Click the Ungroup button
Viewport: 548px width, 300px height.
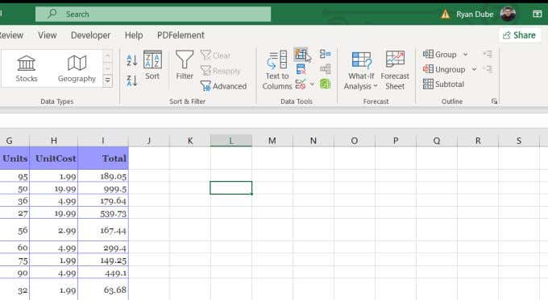point(444,69)
